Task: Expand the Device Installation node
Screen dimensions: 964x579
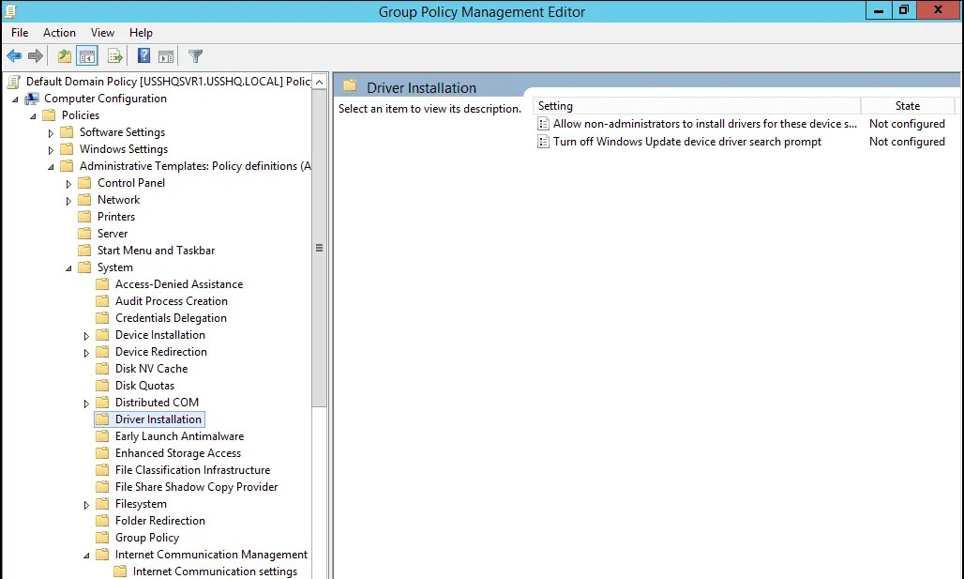Action: [85, 334]
